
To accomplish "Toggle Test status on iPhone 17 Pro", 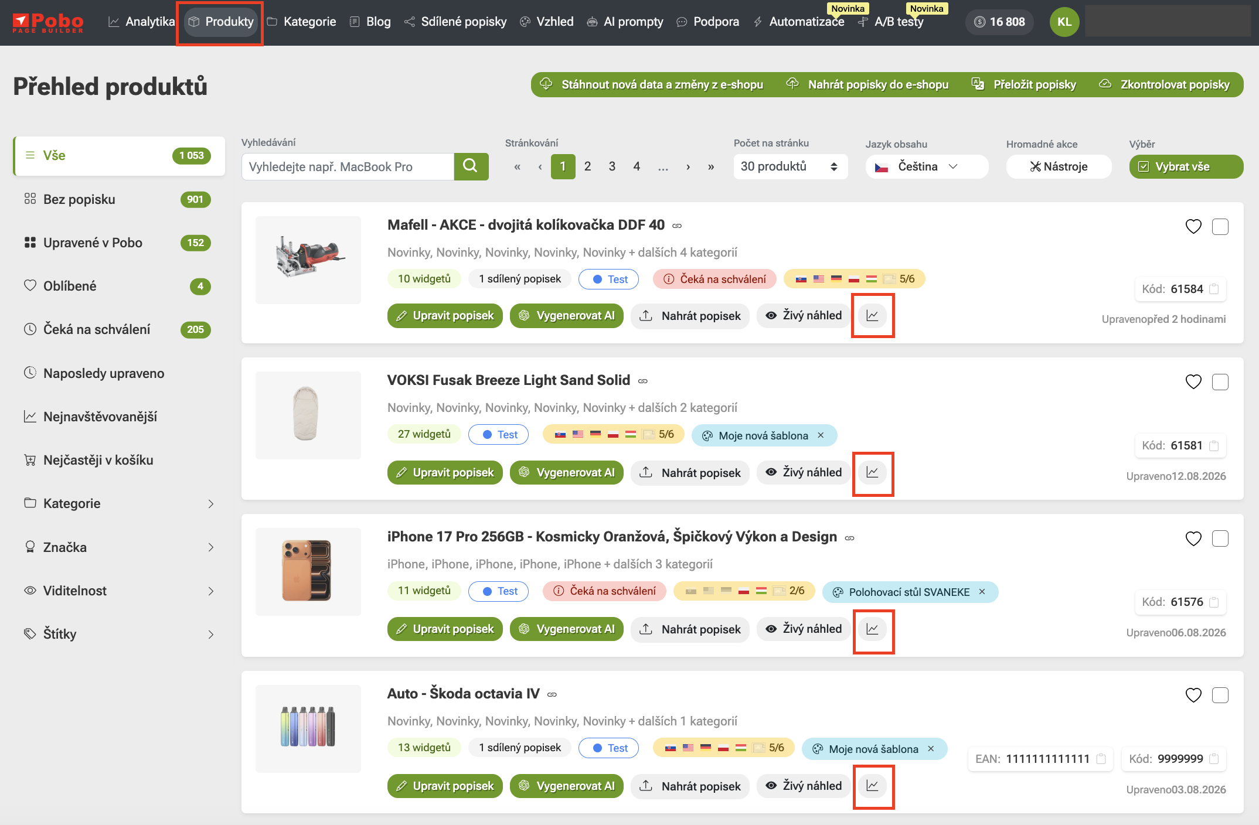I will coord(498,591).
